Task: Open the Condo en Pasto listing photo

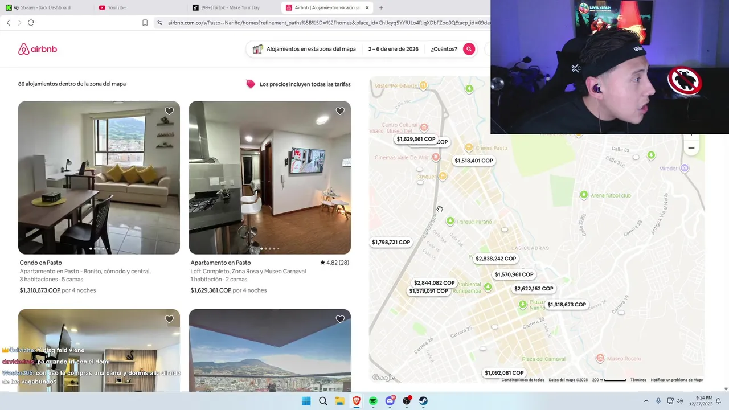Action: click(x=99, y=178)
